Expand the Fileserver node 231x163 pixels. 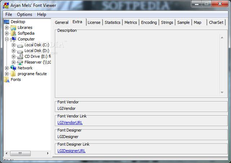pos(13,62)
